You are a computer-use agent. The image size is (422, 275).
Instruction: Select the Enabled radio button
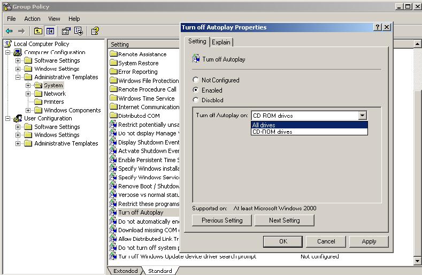click(196, 90)
